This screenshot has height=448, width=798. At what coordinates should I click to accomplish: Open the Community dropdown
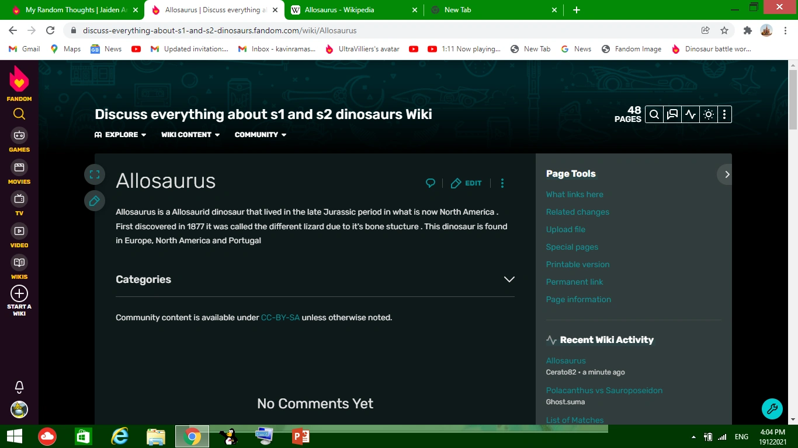pyautogui.click(x=260, y=135)
